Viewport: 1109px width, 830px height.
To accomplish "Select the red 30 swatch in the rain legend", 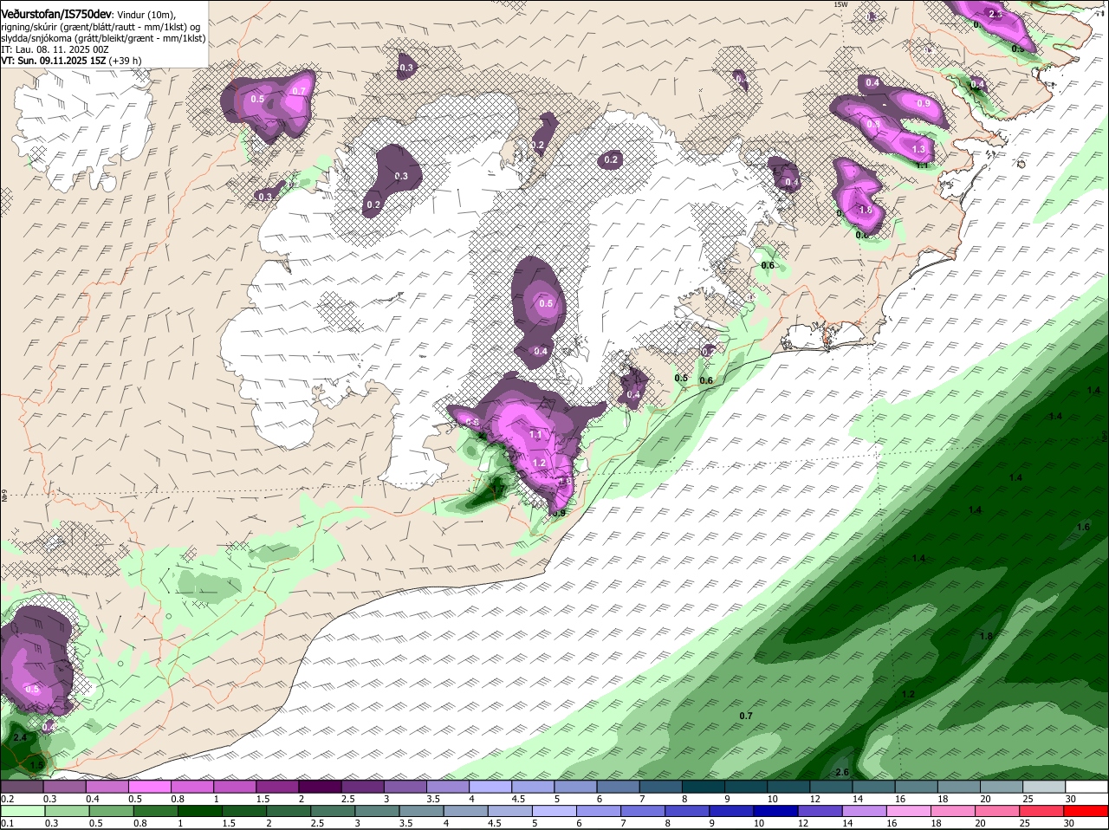I will point(1086,811).
